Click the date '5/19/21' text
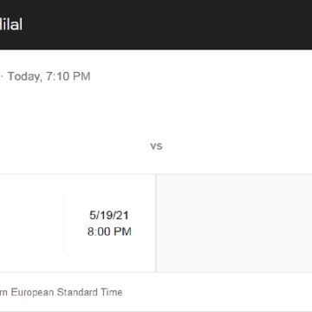The width and height of the screenshot is (312, 312). (109, 216)
